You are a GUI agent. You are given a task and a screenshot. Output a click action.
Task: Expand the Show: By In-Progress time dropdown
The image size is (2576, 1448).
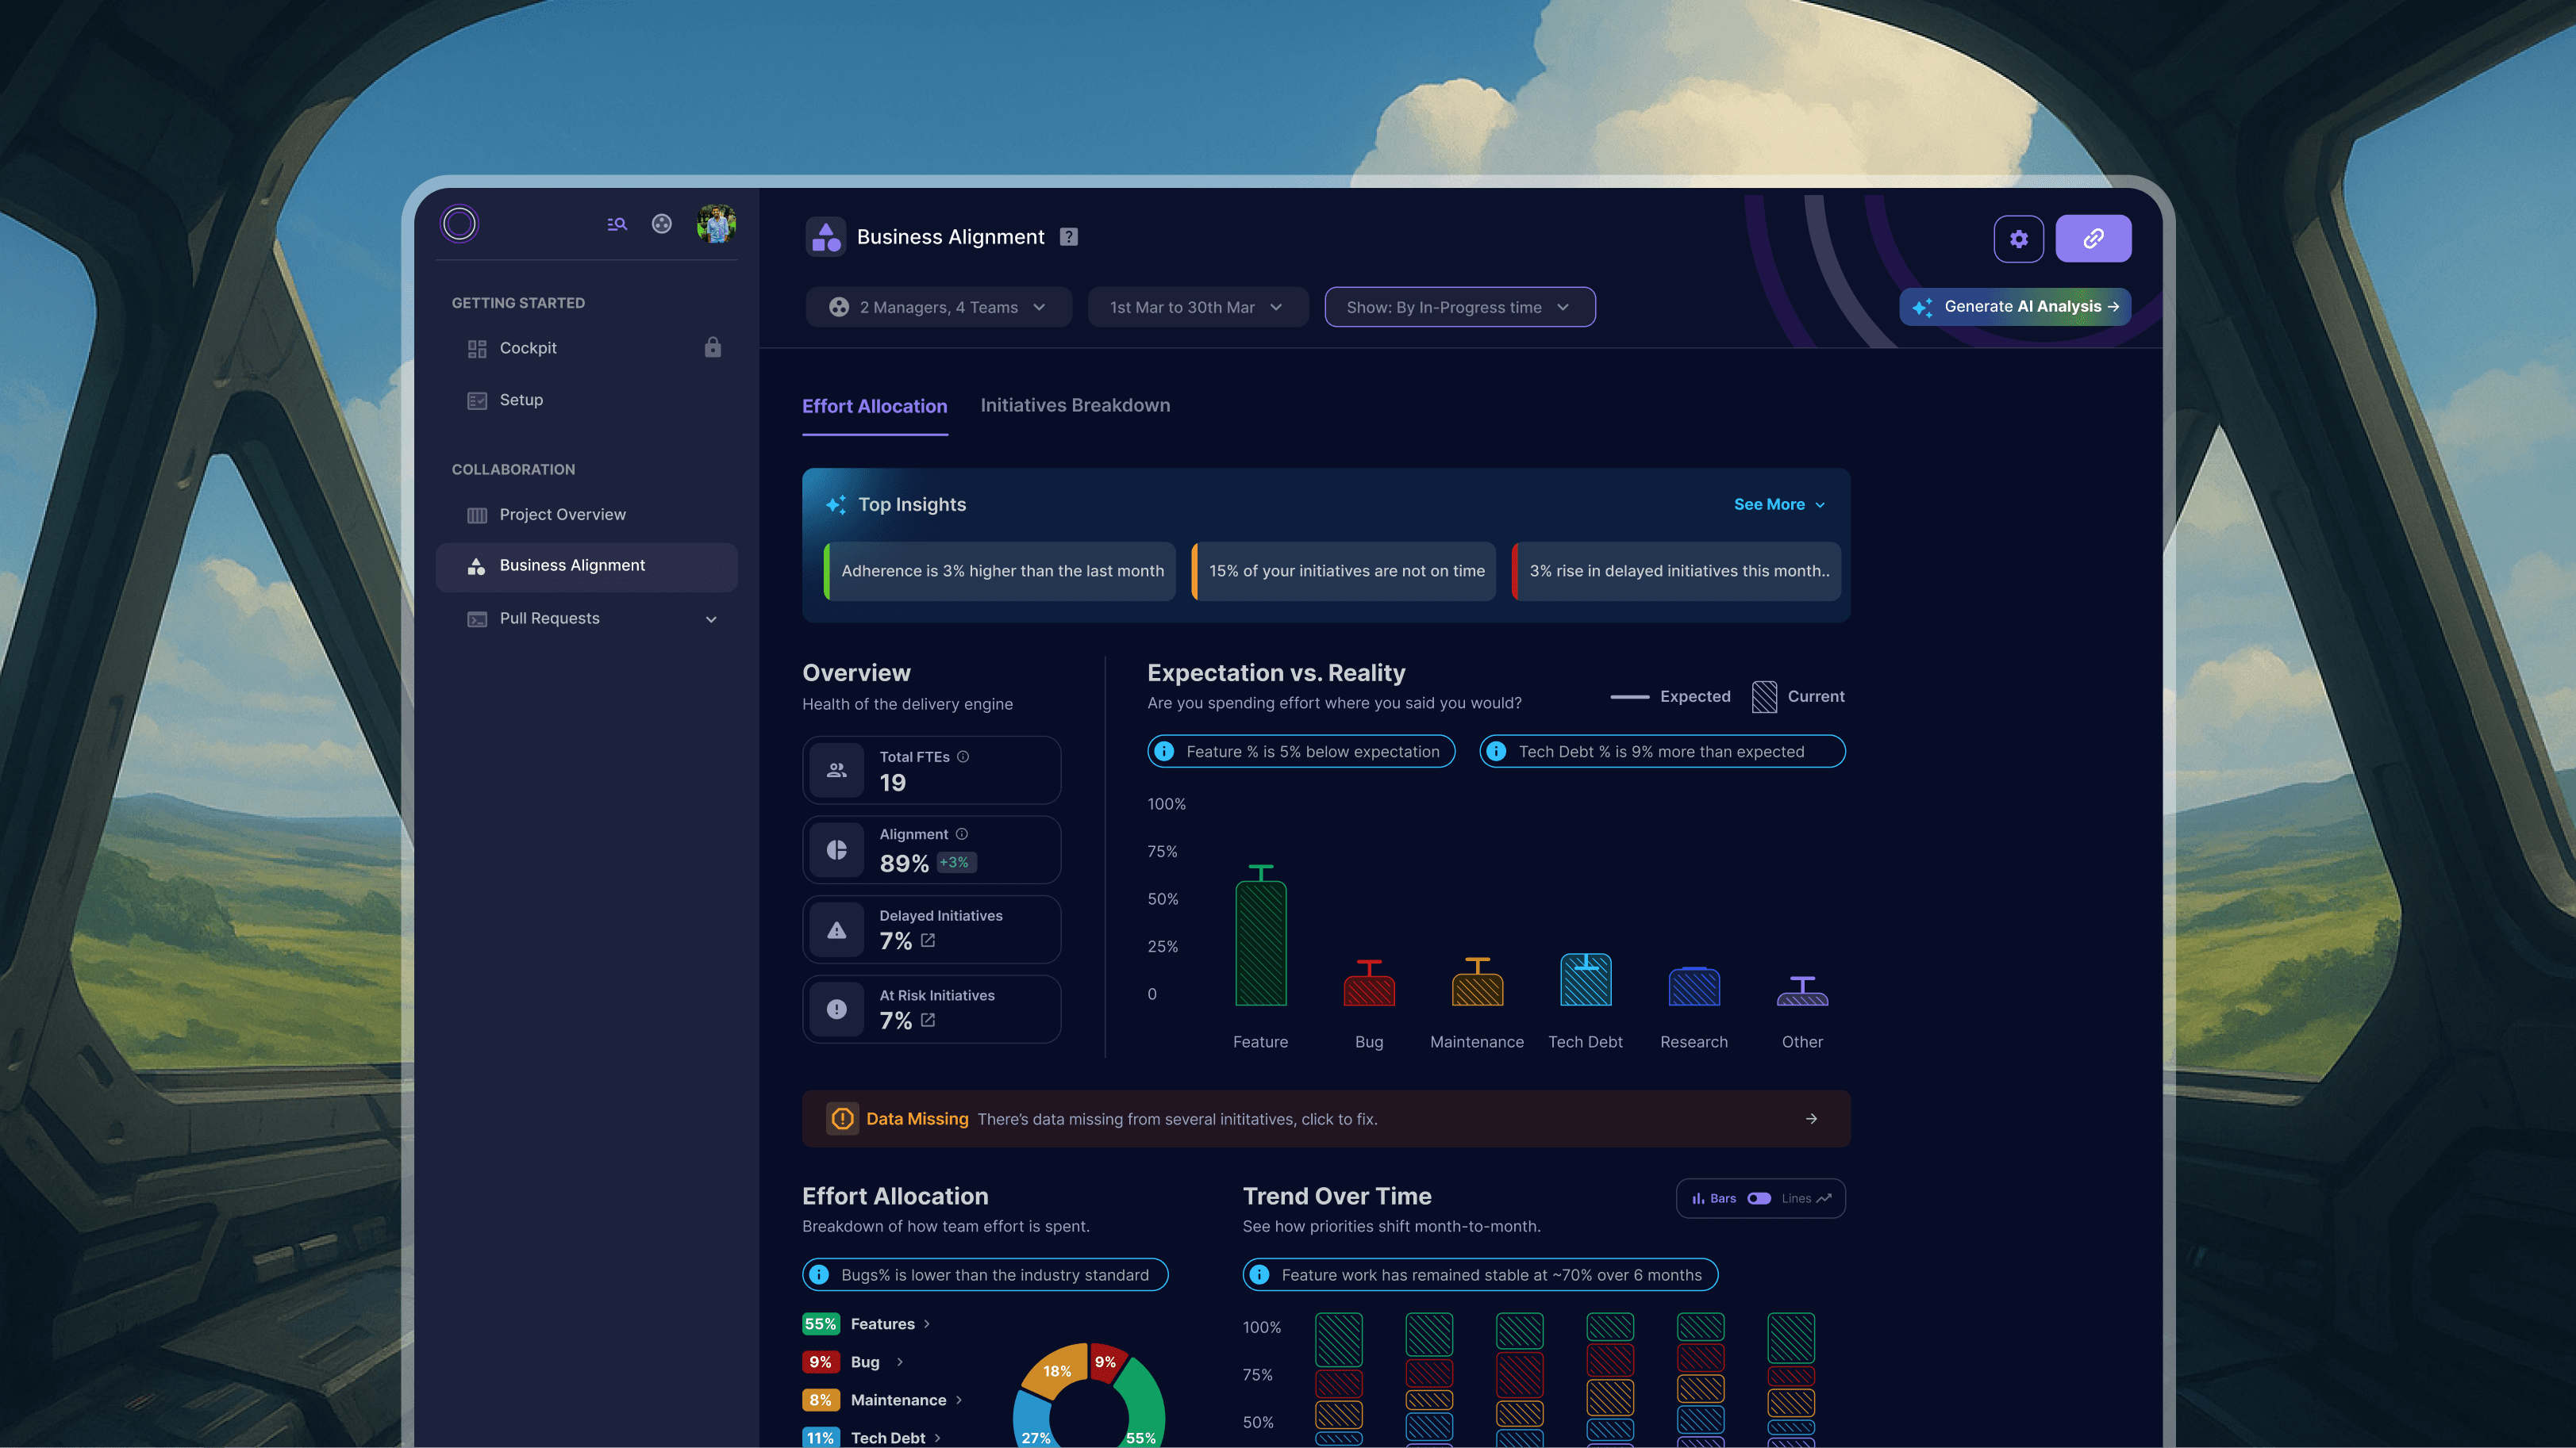(x=1459, y=308)
